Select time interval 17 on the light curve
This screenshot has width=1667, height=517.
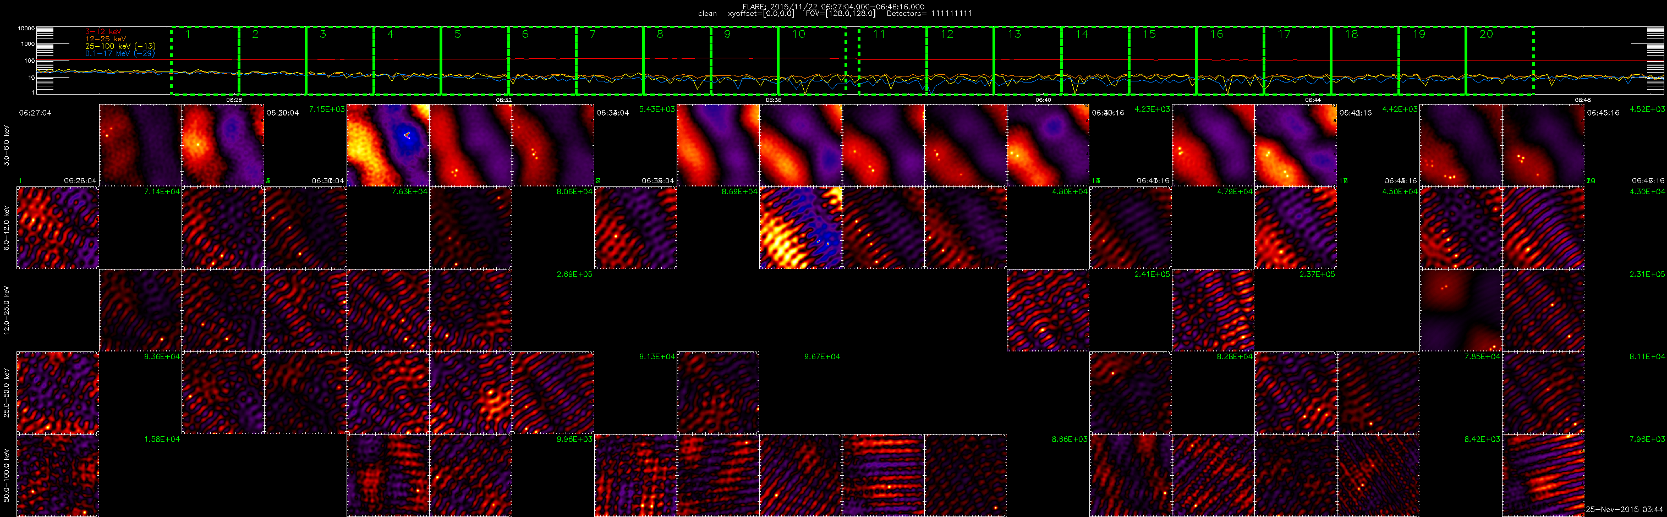[x=1297, y=61]
